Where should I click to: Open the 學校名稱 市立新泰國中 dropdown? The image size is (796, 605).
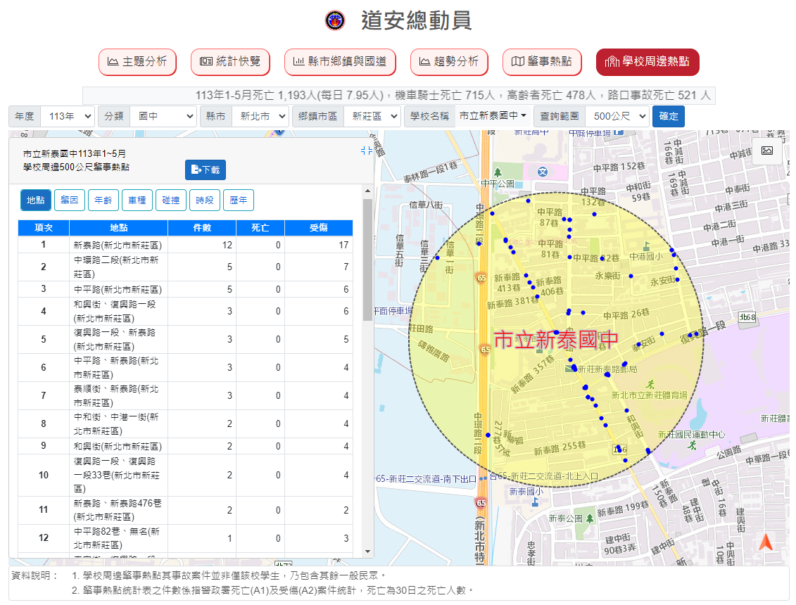(x=493, y=116)
